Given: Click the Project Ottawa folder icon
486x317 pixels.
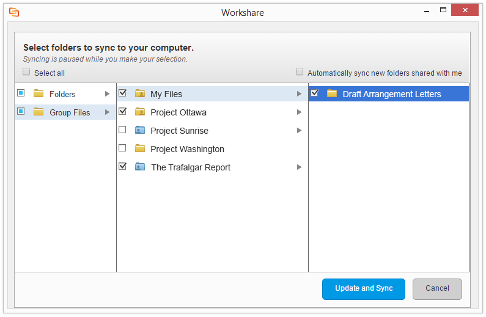Looking at the screenshot, I should point(140,112).
